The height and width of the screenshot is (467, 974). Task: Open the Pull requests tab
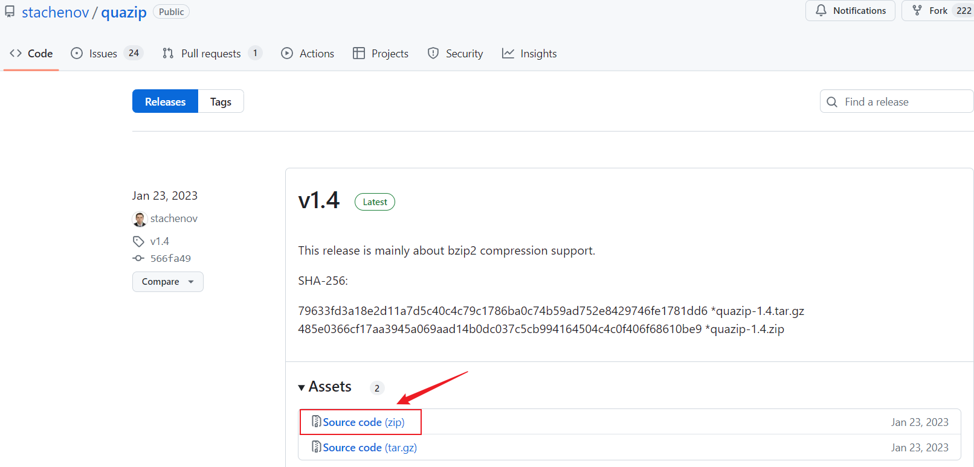click(211, 54)
